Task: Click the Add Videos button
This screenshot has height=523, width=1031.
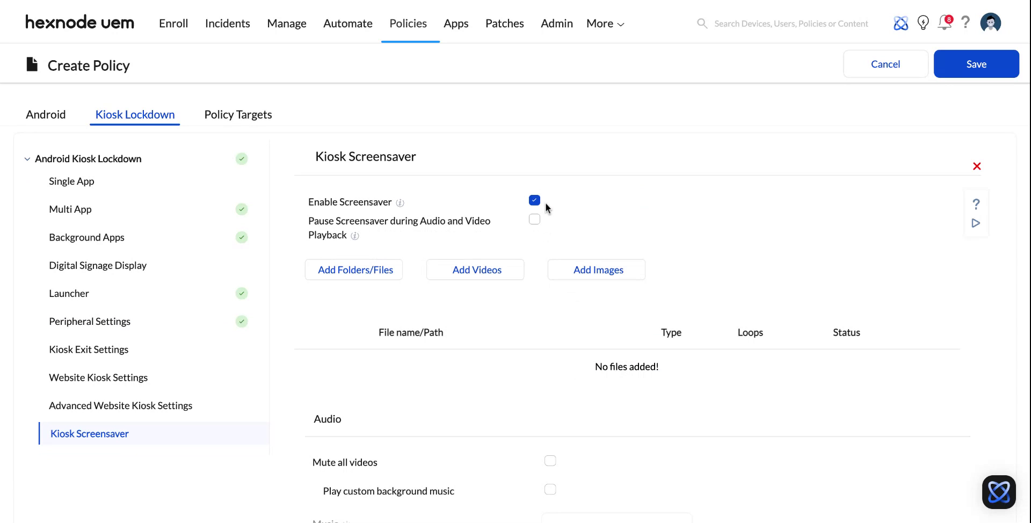Action: coord(475,270)
